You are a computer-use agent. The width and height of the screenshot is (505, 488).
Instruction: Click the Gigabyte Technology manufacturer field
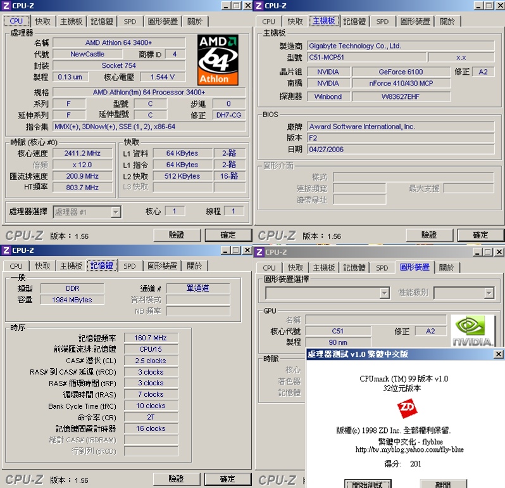401,46
